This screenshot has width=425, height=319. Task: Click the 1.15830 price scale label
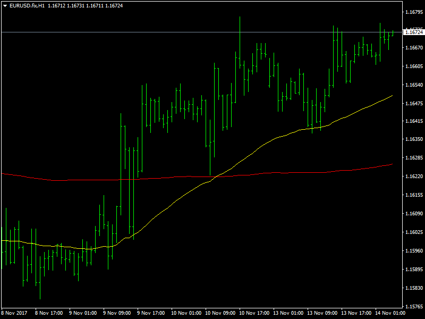click(x=414, y=288)
